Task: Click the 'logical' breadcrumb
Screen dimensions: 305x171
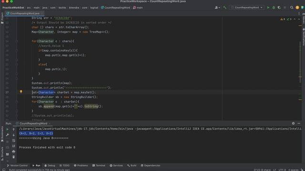Action: point(94,8)
